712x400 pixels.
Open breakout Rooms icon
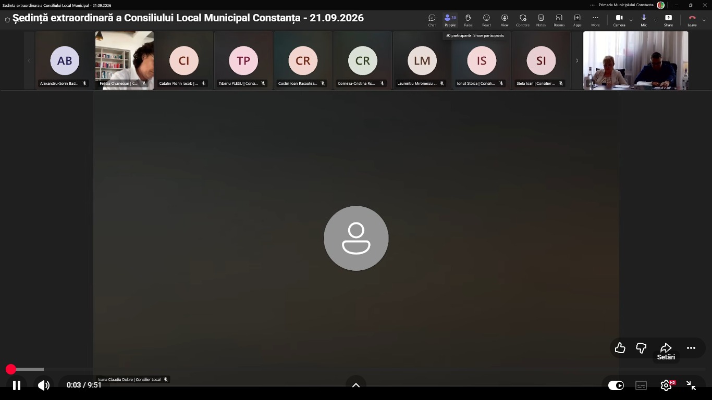pyautogui.click(x=559, y=20)
